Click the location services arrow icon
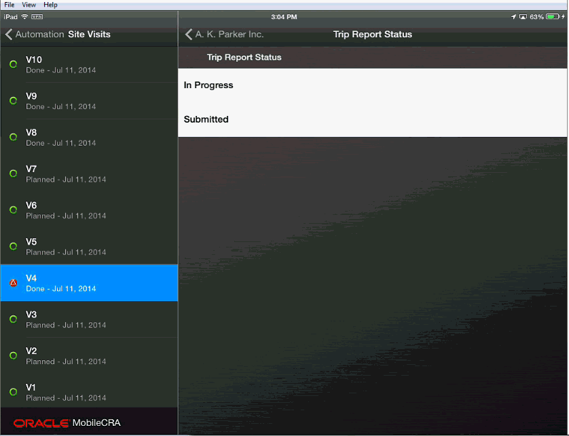This screenshot has width=569, height=436. pos(513,17)
